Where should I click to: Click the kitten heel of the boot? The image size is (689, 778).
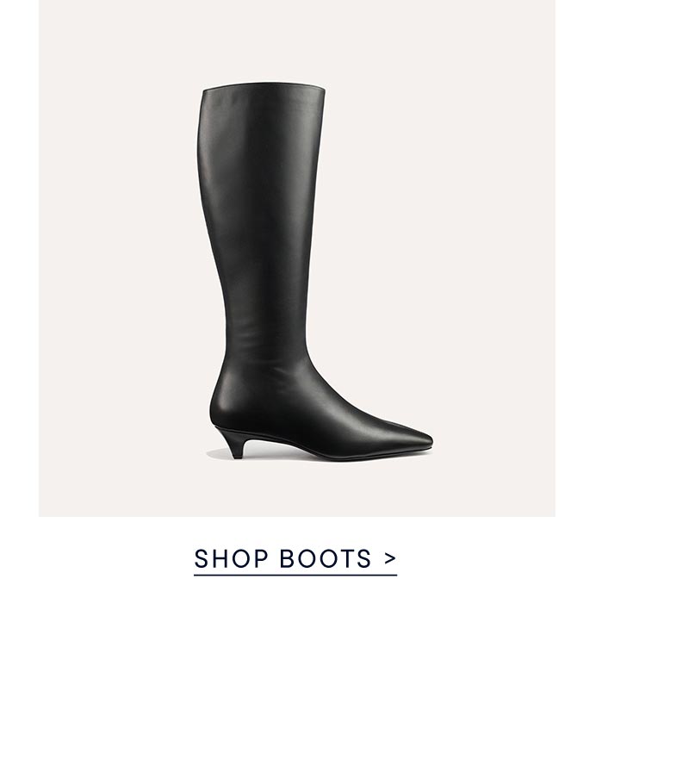coord(232,443)
